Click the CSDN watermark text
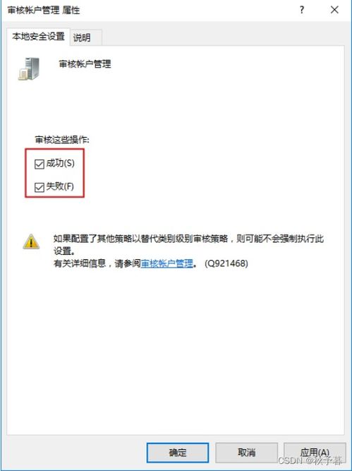352x471 pixels. (x=310, y=460)
